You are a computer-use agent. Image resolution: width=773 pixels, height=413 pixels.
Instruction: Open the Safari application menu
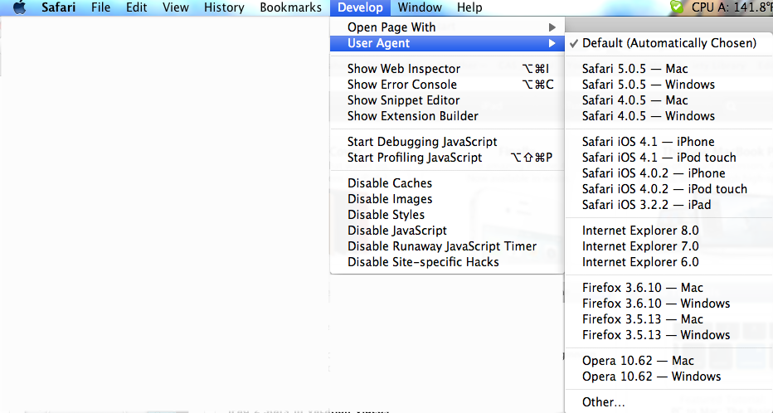click(58, 7)
